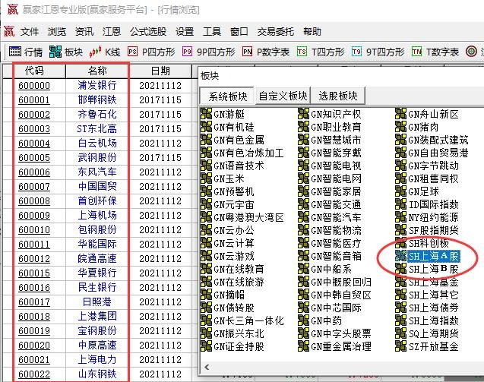484x382 pixels.
Task: Click the icon beside SH上海A股
Action: (x=400, y=256)
